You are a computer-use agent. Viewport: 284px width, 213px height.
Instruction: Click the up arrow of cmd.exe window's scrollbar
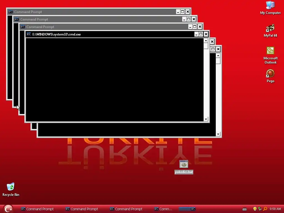tap(206, 40)
